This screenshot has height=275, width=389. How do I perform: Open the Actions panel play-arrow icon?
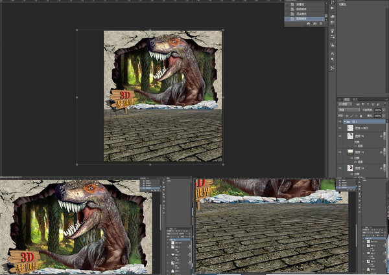332,8
